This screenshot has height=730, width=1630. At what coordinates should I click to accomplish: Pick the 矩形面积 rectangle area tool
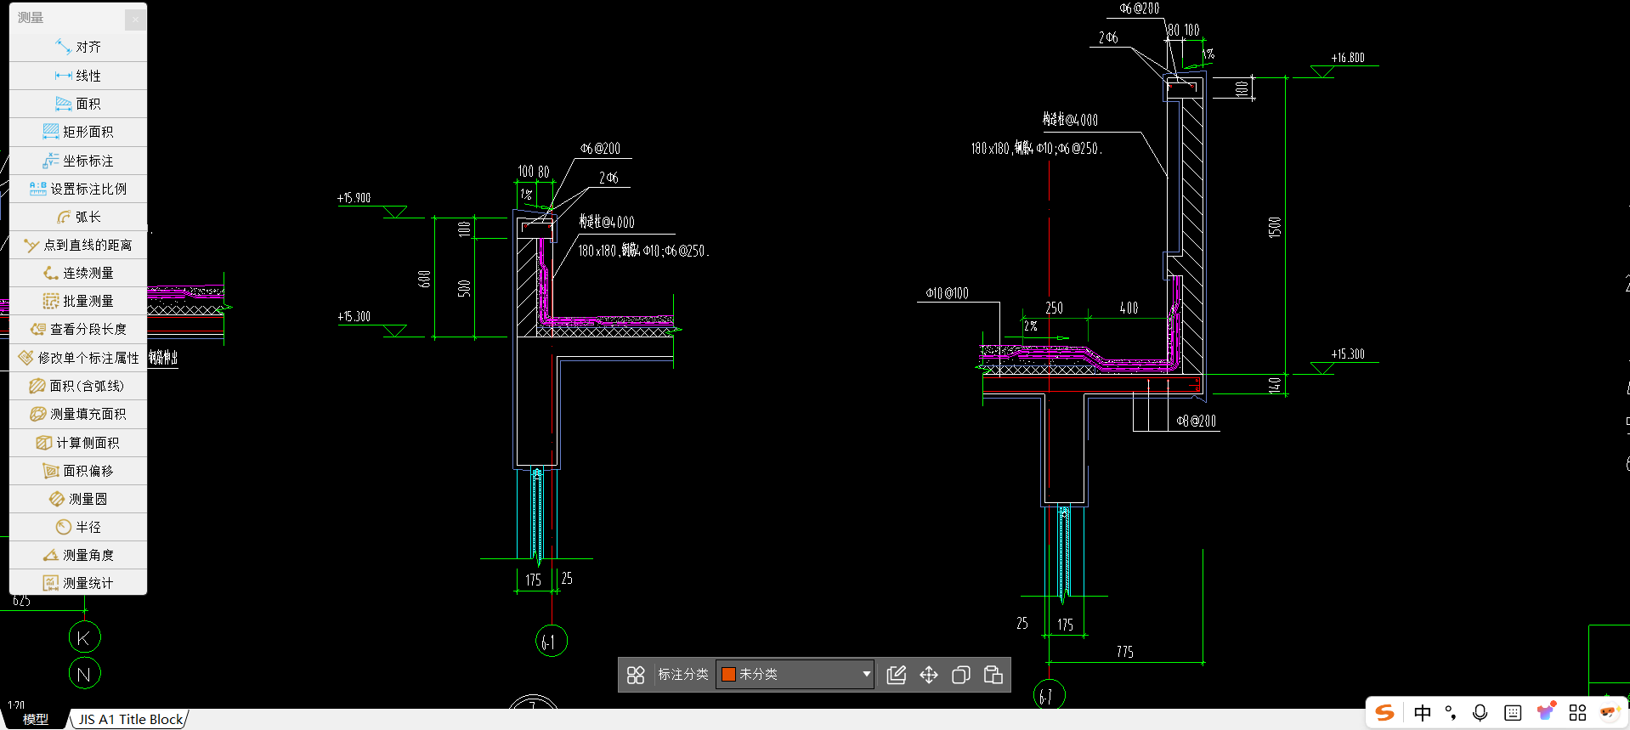[78, 132]
